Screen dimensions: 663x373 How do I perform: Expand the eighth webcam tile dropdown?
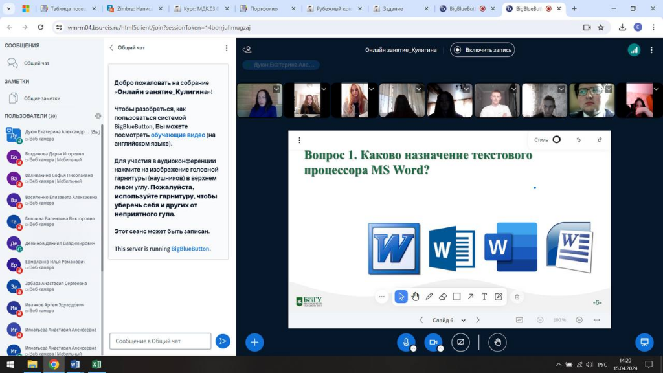tap(609, 89)
